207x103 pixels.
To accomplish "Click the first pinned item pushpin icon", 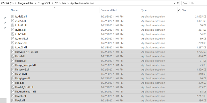I will tap(5, 18).
